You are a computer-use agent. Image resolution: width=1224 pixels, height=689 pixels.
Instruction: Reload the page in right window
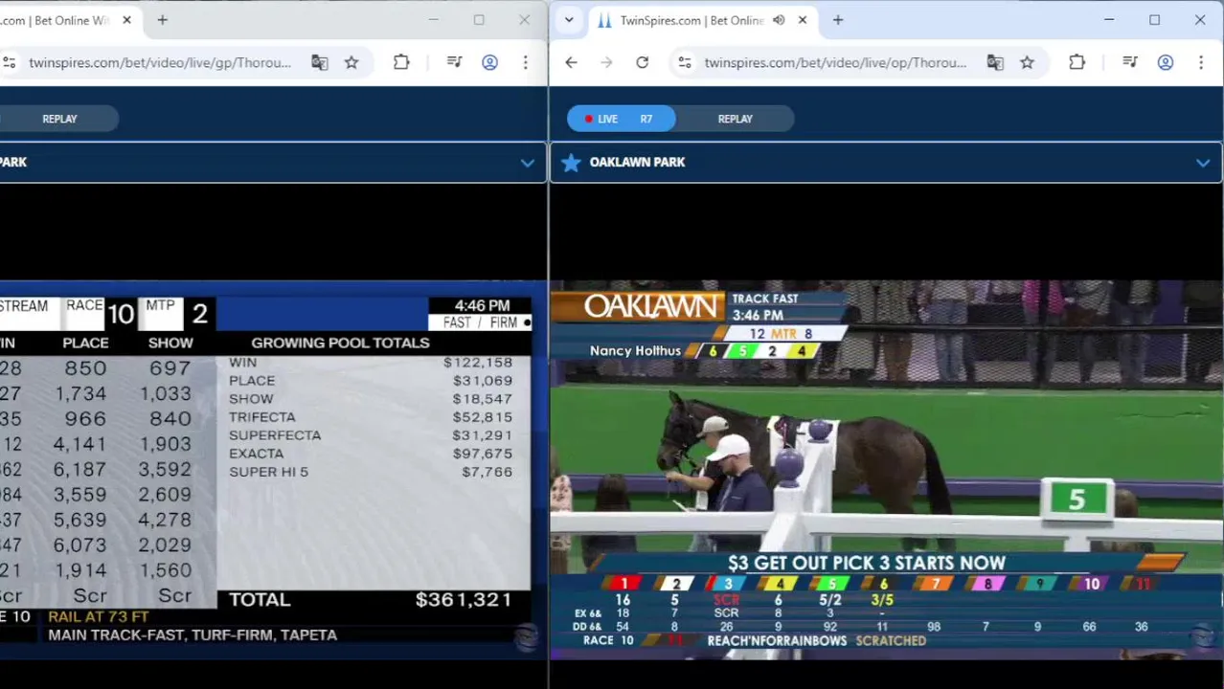pos(642,62)
